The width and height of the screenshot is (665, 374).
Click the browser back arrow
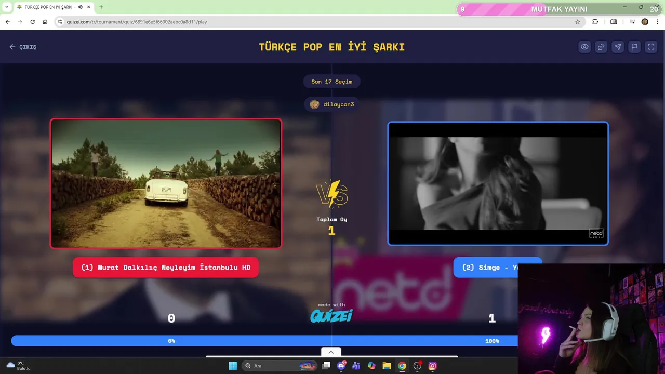[7, 22]
